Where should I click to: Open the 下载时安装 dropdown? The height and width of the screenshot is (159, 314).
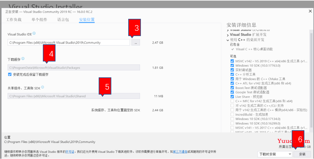pyautogui.click(x=275, y=154)
